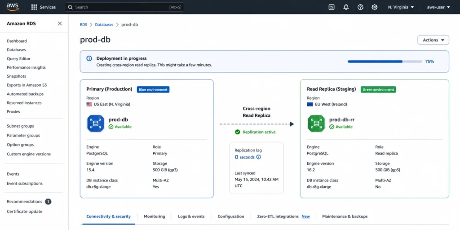Open the CloudShell terminal icon
Image resolution: width=460 pixels, height=230 pixels.
click(332, 7)
